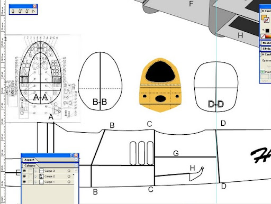Hide the Calque 3 layer with eye icon

click(x=24, y=171)
